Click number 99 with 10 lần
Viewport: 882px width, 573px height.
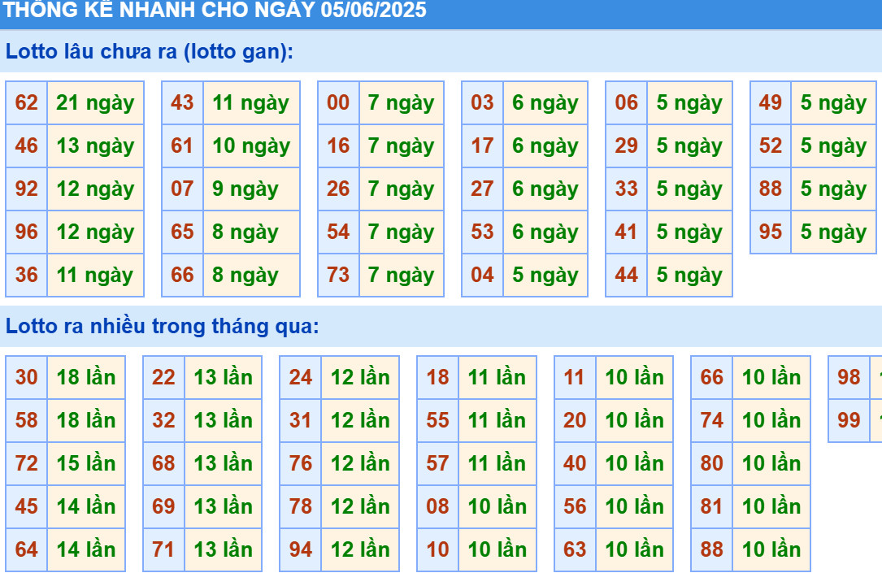[848, 420]
